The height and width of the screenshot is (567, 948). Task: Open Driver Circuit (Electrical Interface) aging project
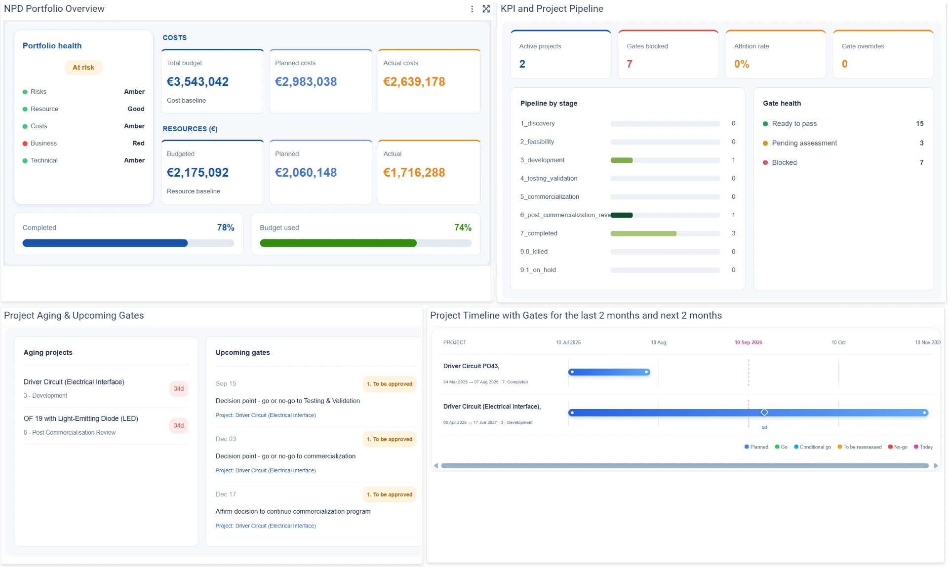pos(74,382)
